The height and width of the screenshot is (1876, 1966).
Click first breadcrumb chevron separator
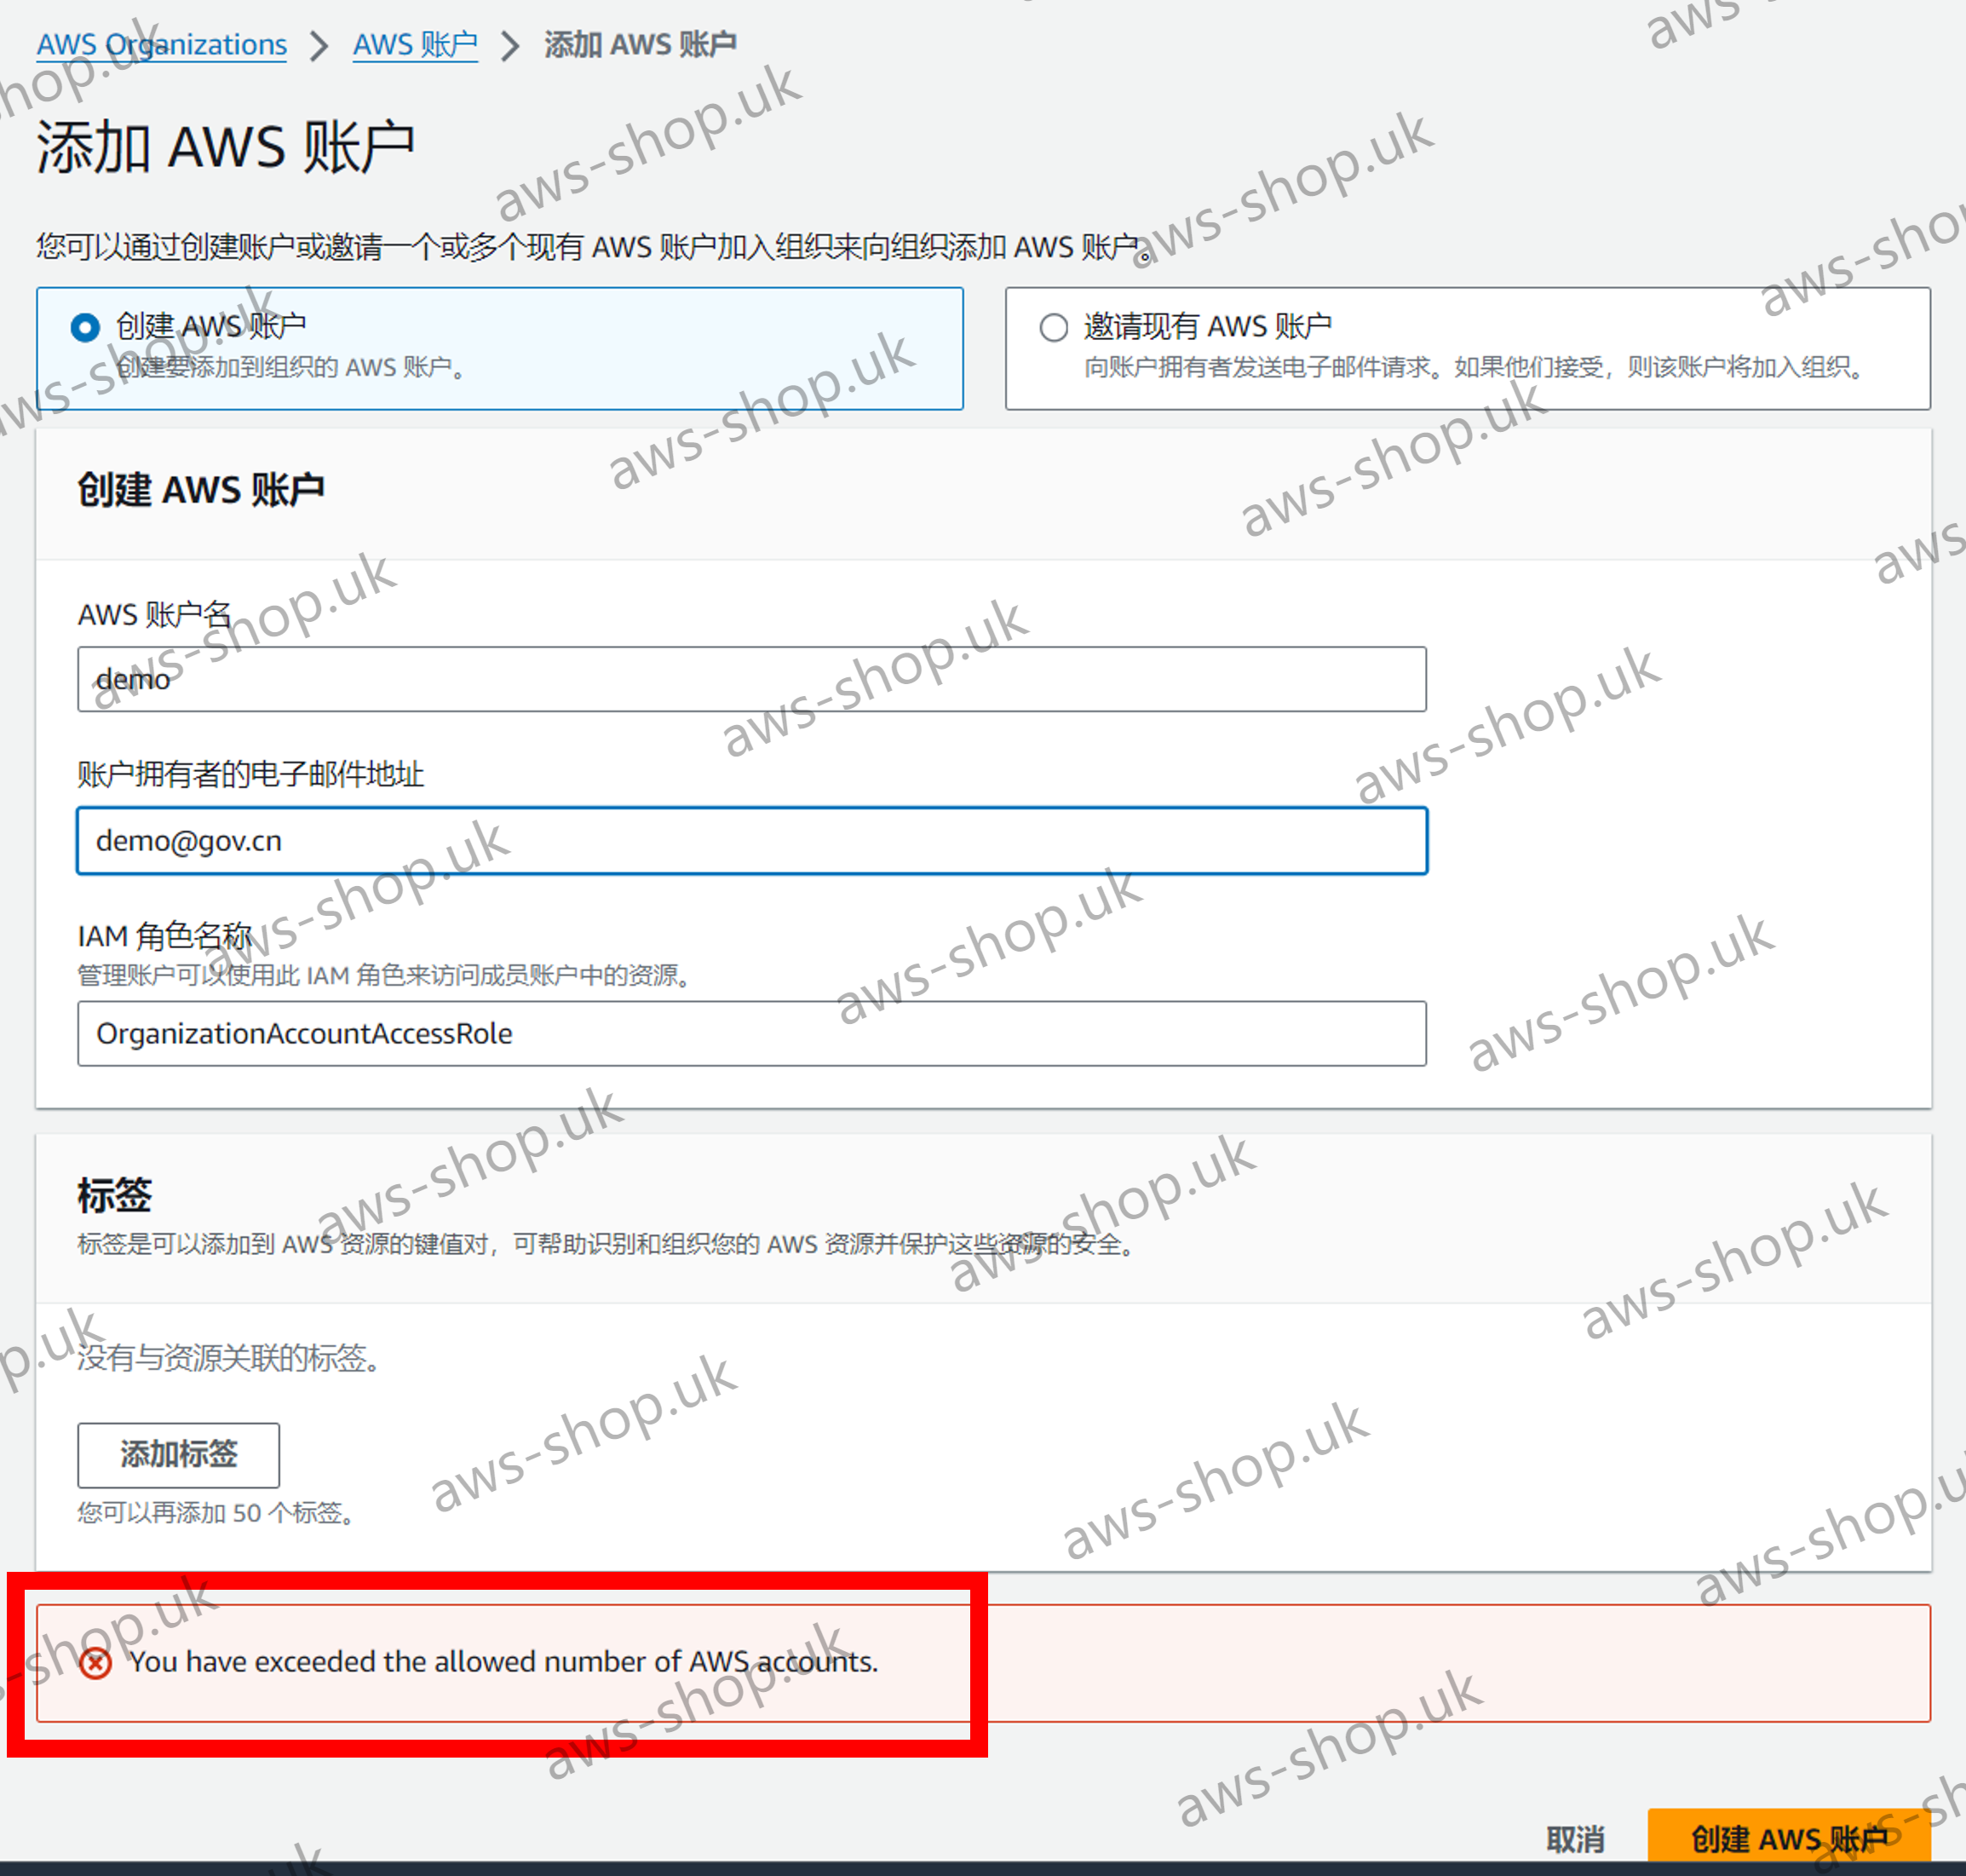click(x=319, y=46)
